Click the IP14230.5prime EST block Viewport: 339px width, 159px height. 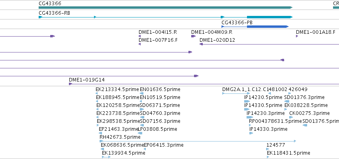[x=247, y=101]
